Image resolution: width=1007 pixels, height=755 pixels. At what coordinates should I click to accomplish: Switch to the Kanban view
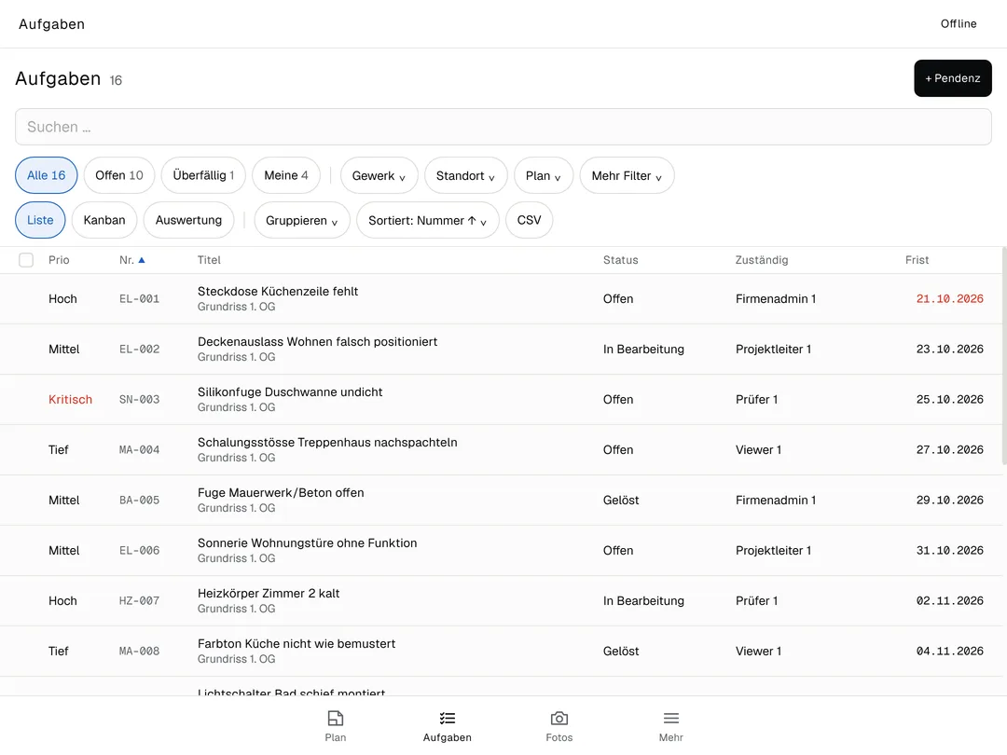[x=104, y=220]
